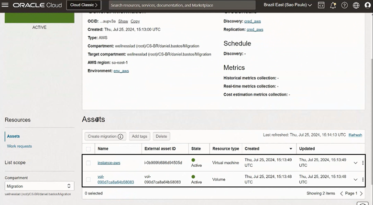Select the instance-aws row checkbox
Image resolution: width=373 pixels, height=205 pixels.
[88, 163]
